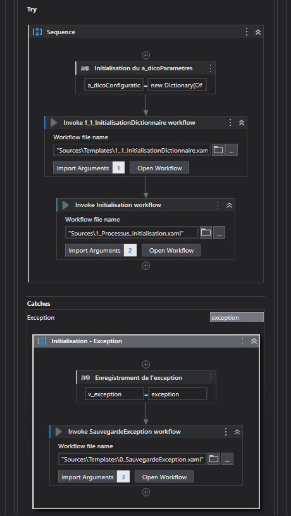Edit v_exception assign target field
291x516 pixels.
pos(114,394)
